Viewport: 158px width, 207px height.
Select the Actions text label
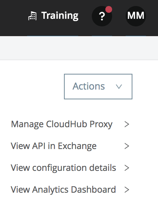(88, 86)
